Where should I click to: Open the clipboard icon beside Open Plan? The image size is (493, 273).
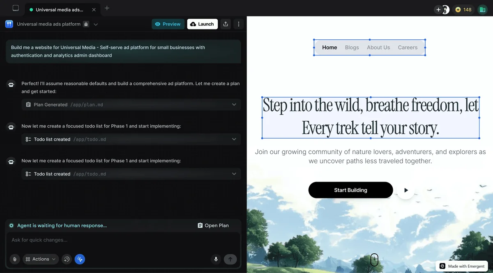200,225
